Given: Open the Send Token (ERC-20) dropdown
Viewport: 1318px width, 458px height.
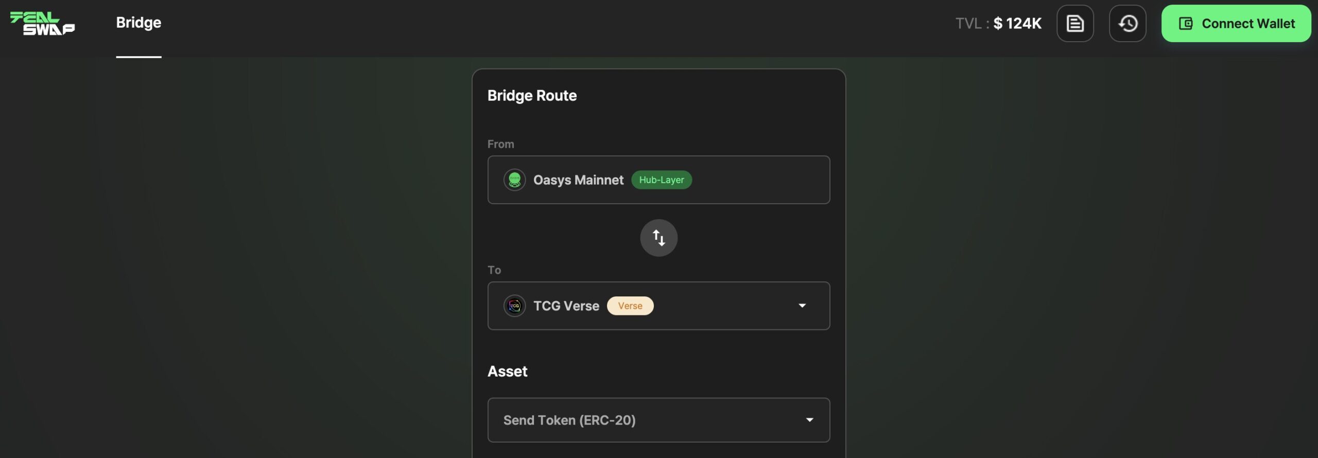Looking at the screenshot, I should coord(658,420).
